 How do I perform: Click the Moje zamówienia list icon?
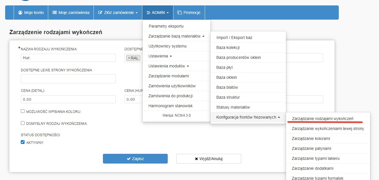tap(54, 13)
